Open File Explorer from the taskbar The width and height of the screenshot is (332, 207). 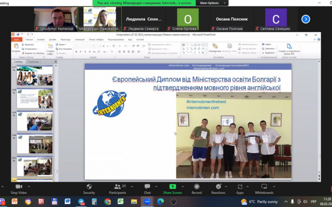(x=134, y=202)
